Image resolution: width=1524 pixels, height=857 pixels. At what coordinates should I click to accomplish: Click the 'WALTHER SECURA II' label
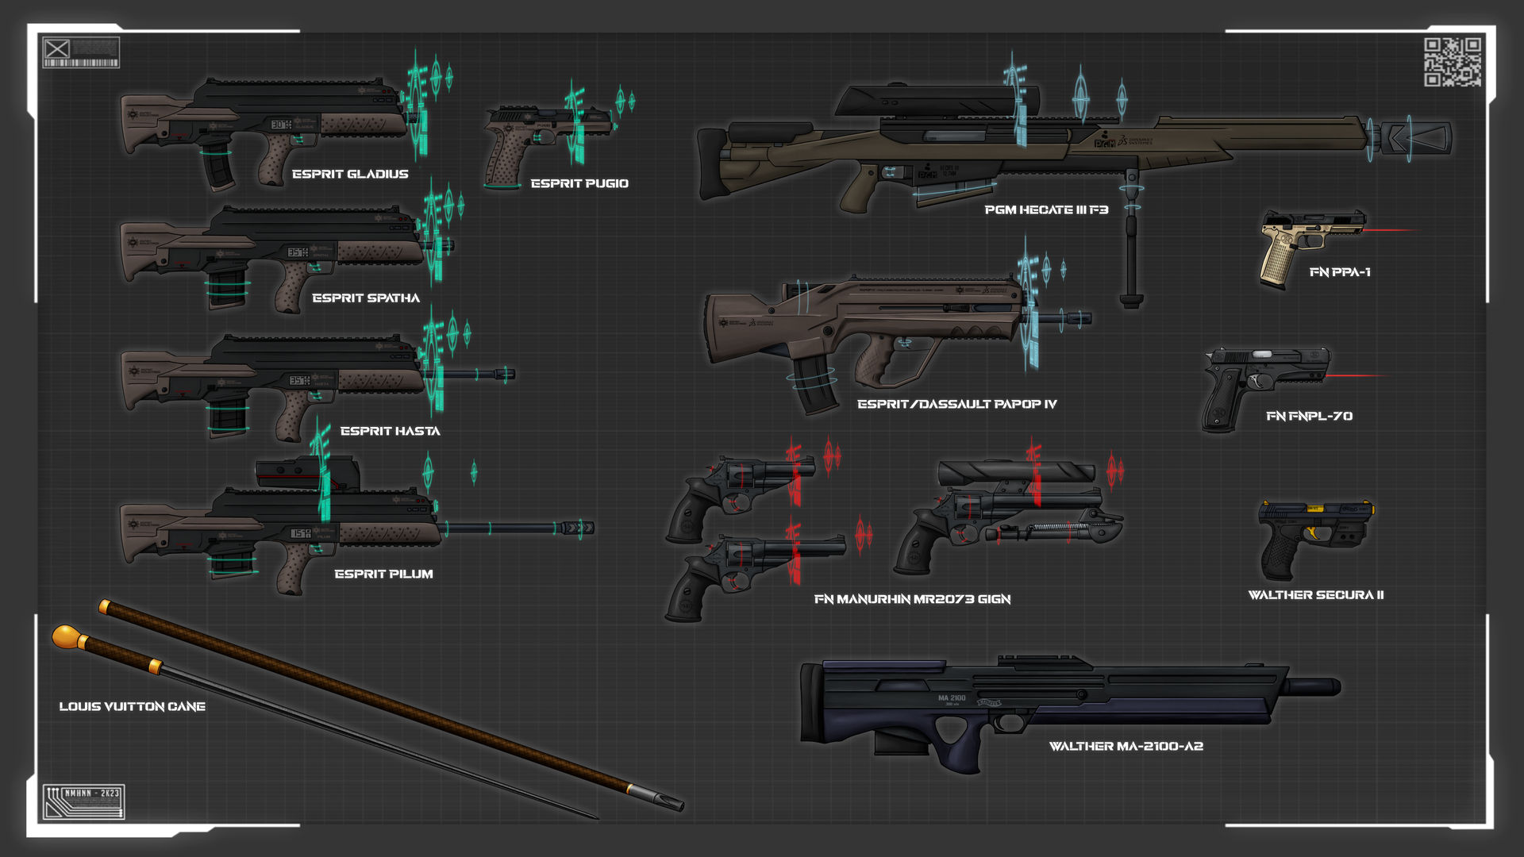[x=1316, y=595]
